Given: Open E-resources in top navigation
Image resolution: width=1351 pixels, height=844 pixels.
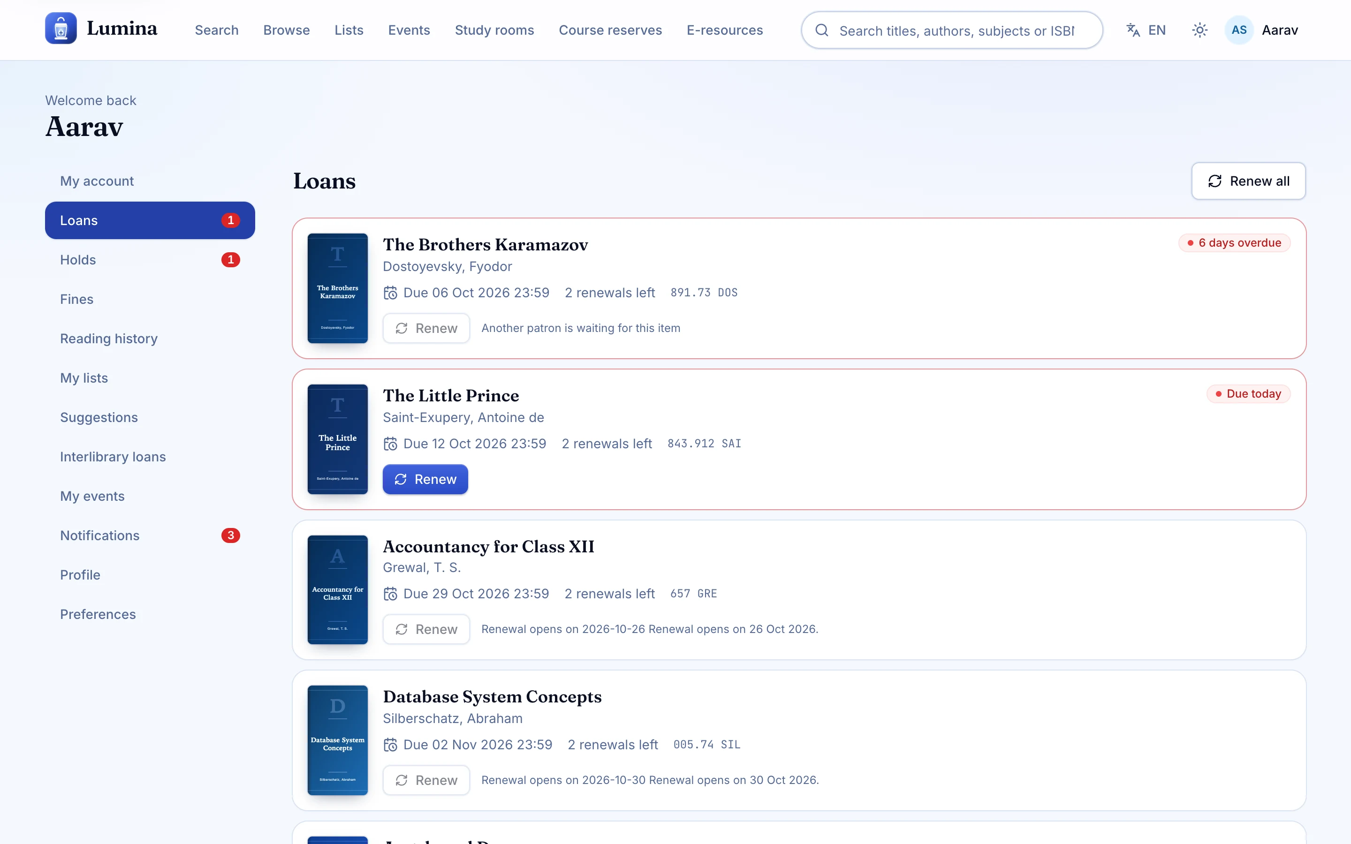Looking at the screenshot, I should pos(725,30).
